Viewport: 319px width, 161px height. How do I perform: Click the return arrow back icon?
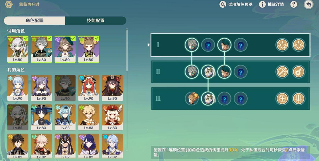point(309,4)
